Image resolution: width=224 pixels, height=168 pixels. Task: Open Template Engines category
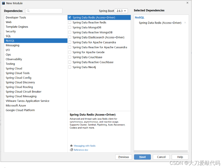(x=36, y=27)
